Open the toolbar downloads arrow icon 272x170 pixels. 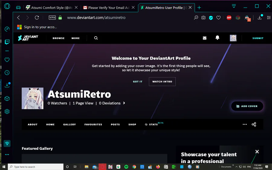260,17
